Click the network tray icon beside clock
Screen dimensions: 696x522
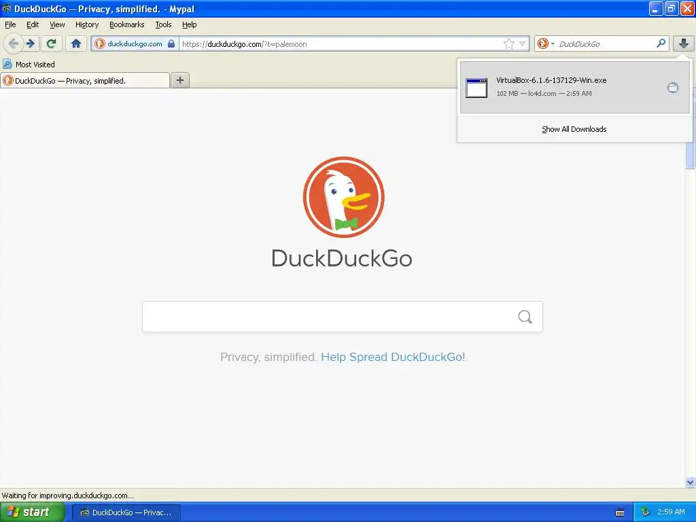pos(645,512)
